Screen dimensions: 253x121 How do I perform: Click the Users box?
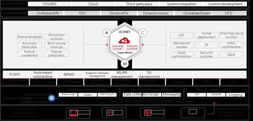tap(88, 95)
